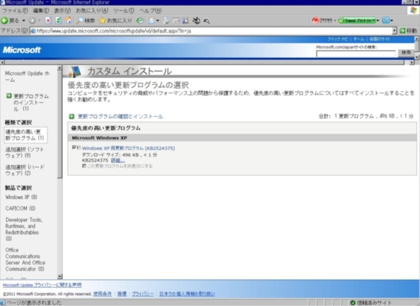Click the 詳細... details link

(x=118, y=161)
